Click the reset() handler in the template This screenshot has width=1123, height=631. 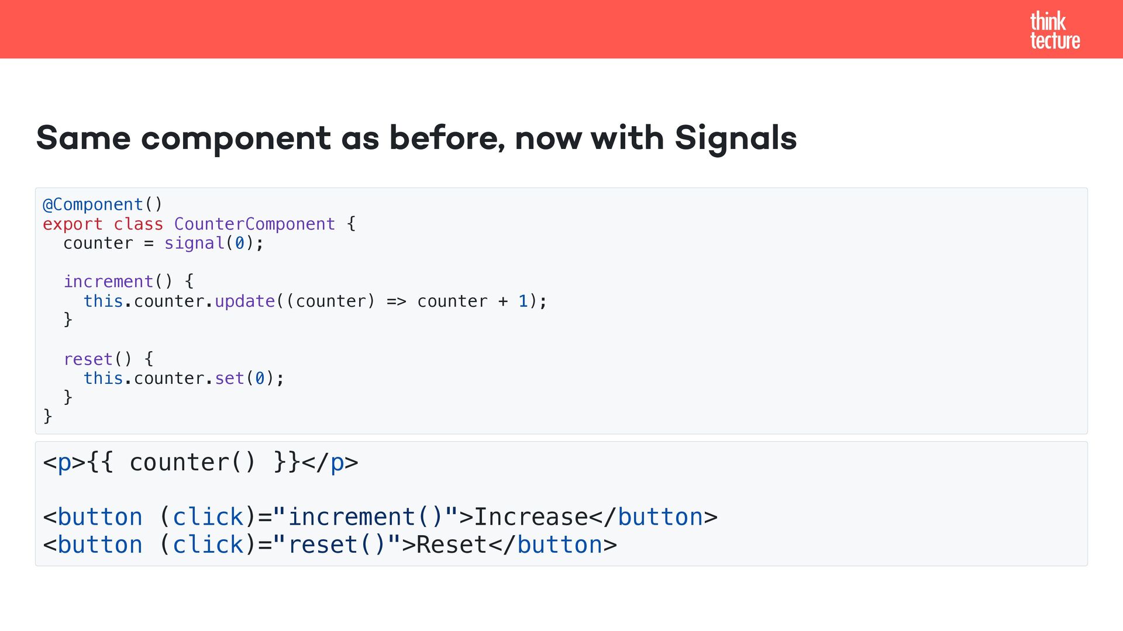point(336,545)
